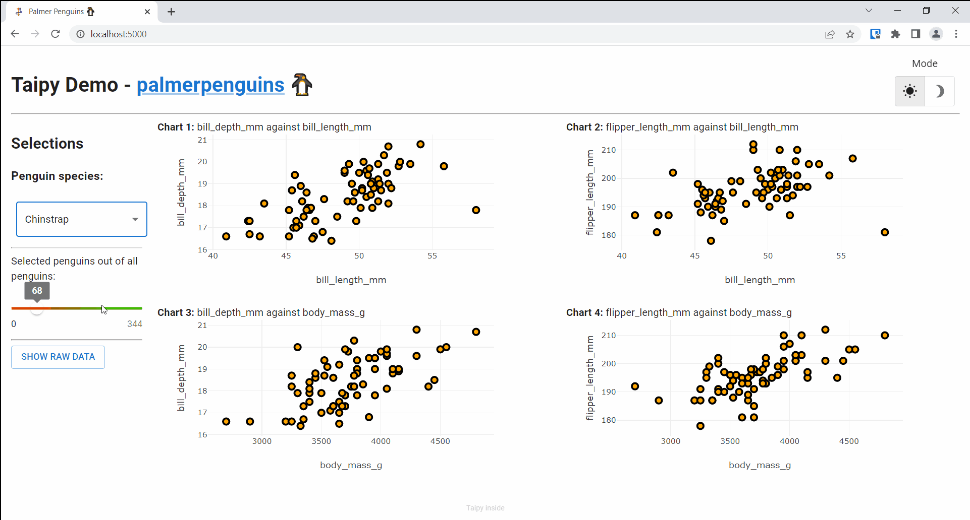970x520 pixels.
Task: Open the share page icon
Action: click(x=830, y=34)
